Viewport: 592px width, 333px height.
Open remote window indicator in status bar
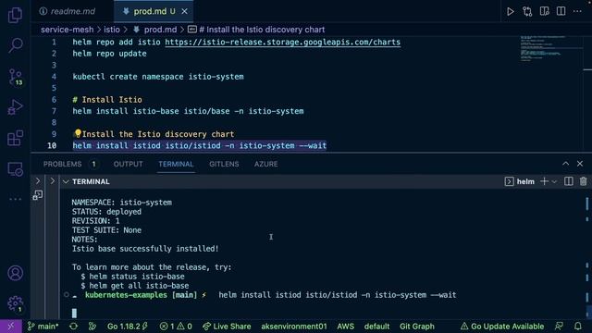coord(11,327)
